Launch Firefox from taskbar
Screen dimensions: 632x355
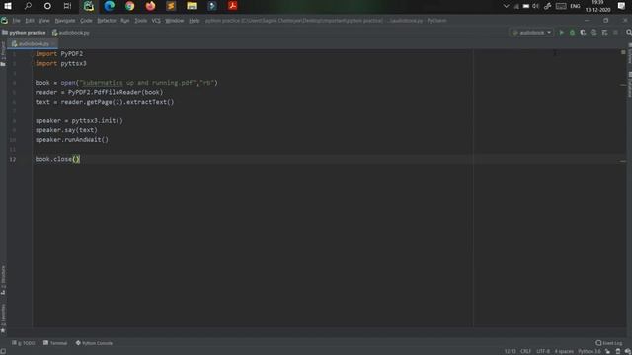150,6
